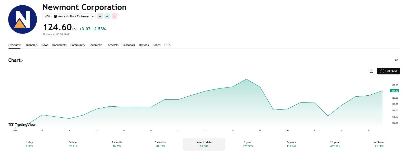The image size is (404, 157).
Task: Click the gray dash badge icon
Action: (100, 16)
